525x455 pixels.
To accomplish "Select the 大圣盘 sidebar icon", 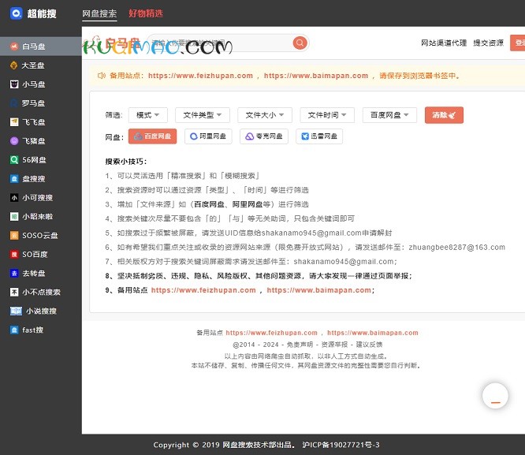I will (14, 65).
